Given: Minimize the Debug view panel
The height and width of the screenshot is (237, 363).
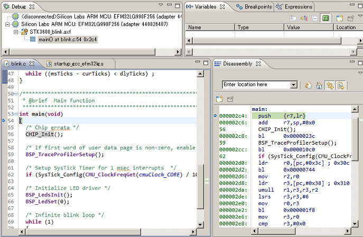Looking at the screenshot, I should 170,5.
